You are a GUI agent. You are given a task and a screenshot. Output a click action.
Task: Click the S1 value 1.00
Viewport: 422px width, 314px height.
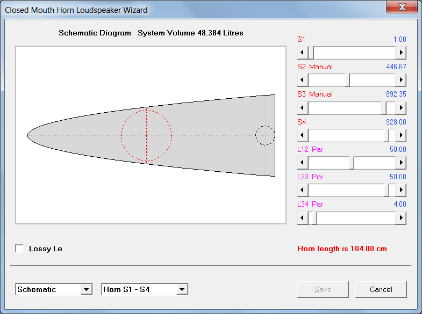pos(399,39)
